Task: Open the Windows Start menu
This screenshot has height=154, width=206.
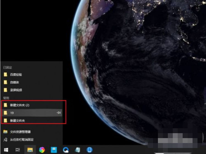Action: [x=5, y=150]
